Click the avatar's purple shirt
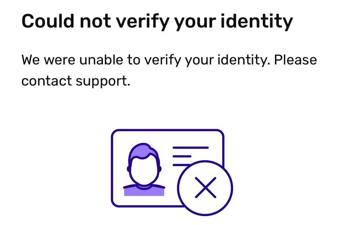 point(144,191)
